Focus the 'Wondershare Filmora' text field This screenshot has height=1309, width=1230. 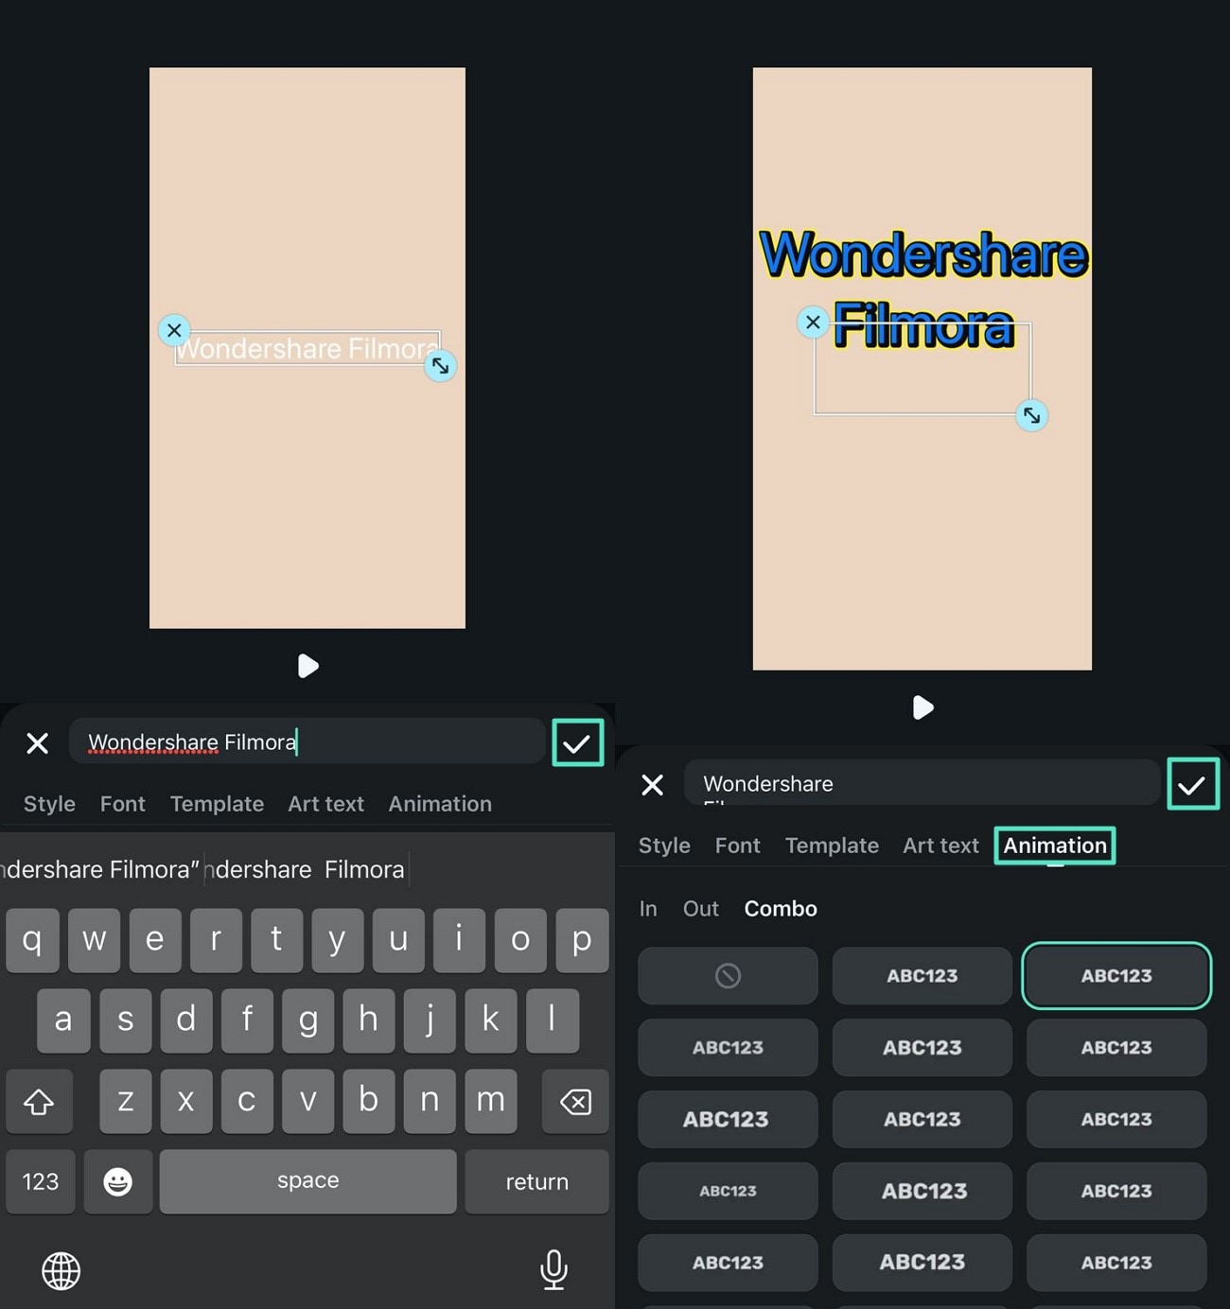(307, 742)
